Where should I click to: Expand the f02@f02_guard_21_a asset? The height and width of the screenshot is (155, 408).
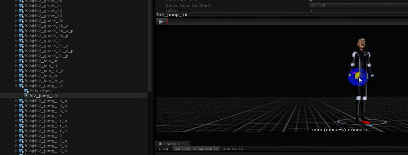(x=16, y=46)
